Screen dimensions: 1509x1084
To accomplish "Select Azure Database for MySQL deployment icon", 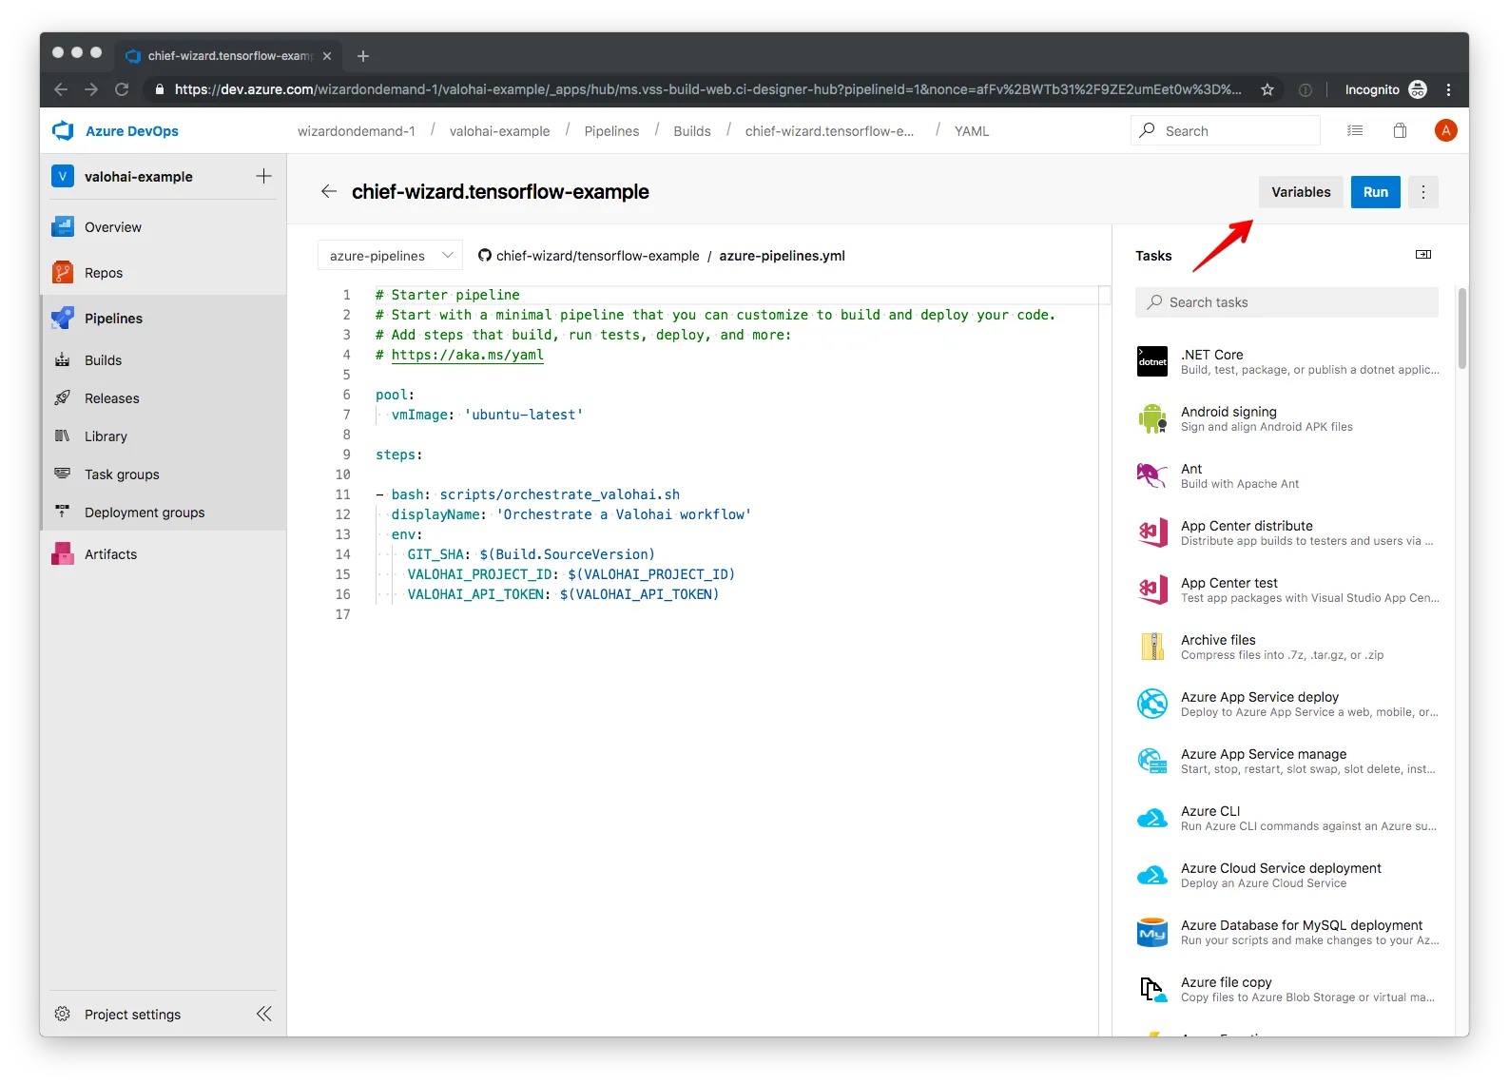I will pyautogui.click(x=1152, y=933).
